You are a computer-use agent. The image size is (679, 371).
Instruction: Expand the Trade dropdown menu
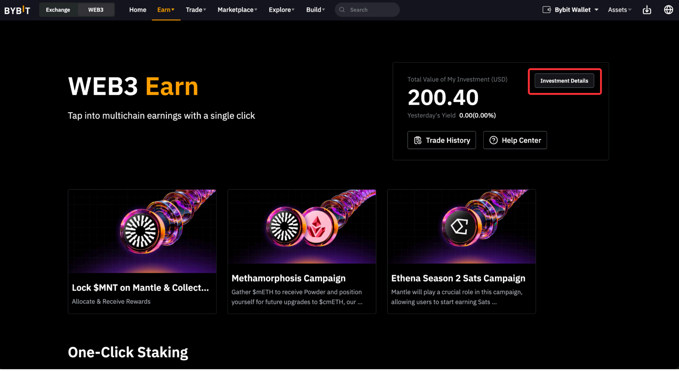pos(196,10)
